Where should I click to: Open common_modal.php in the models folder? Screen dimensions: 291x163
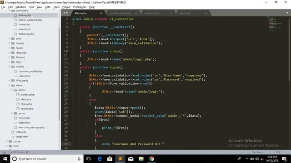30,72
